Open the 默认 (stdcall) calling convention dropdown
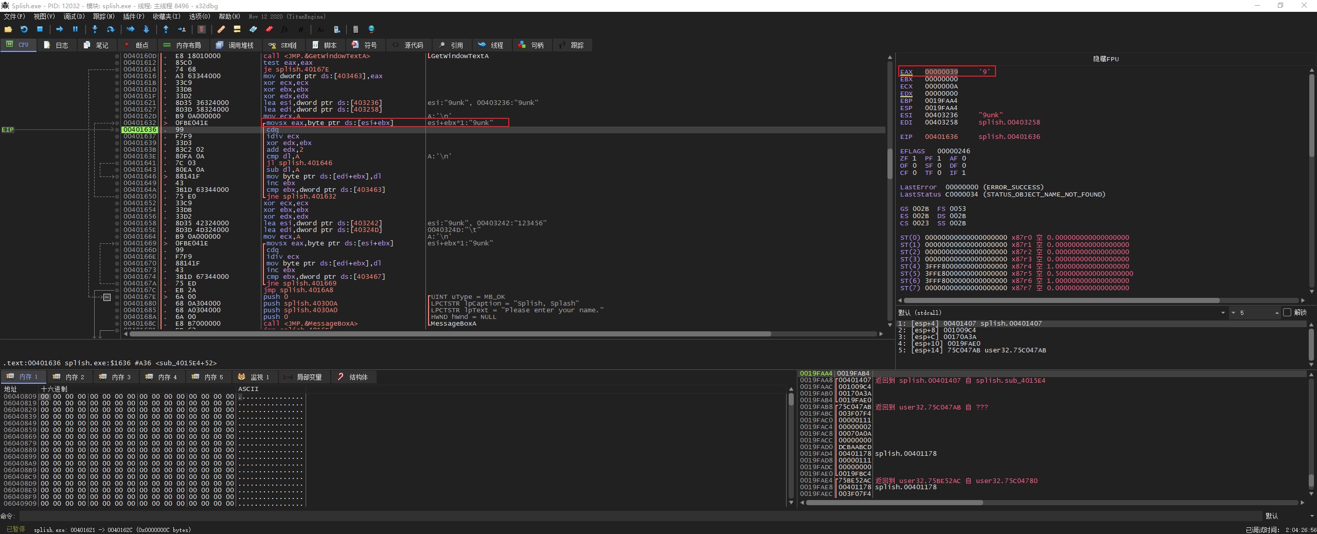 point(1222,313)
